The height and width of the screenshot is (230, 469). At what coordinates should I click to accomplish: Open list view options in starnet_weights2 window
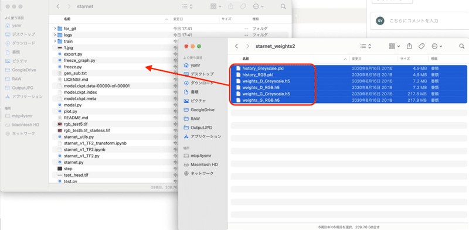pos(365,46)
